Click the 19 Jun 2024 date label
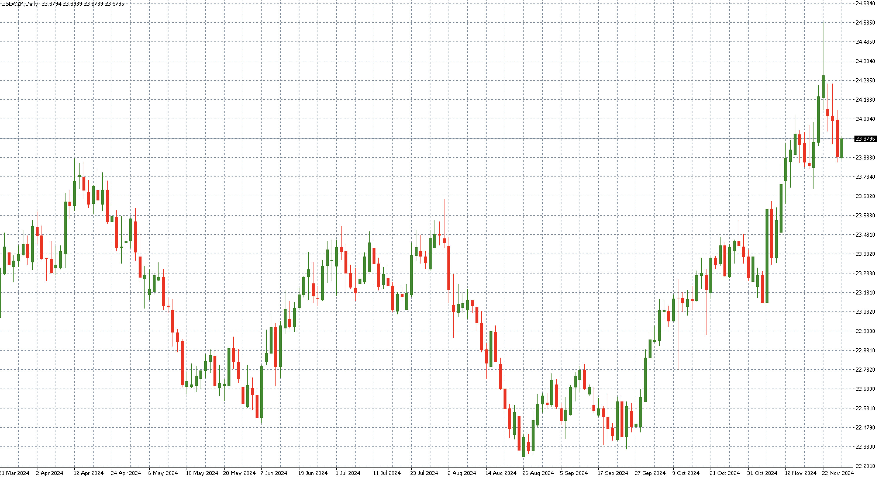The image size is (879, 478). 313,473
